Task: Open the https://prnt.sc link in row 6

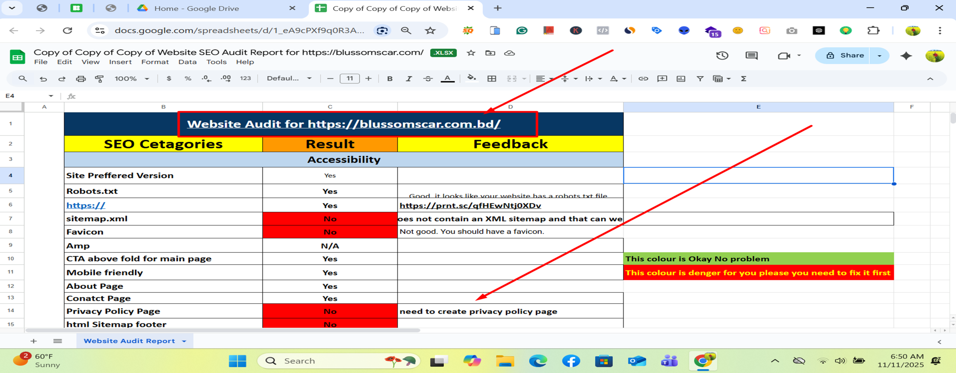Action: 470,205
